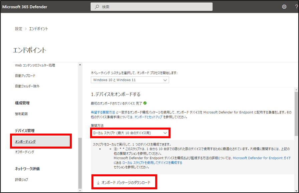Click content pane scrollbar down arrow

click(296, 191)
